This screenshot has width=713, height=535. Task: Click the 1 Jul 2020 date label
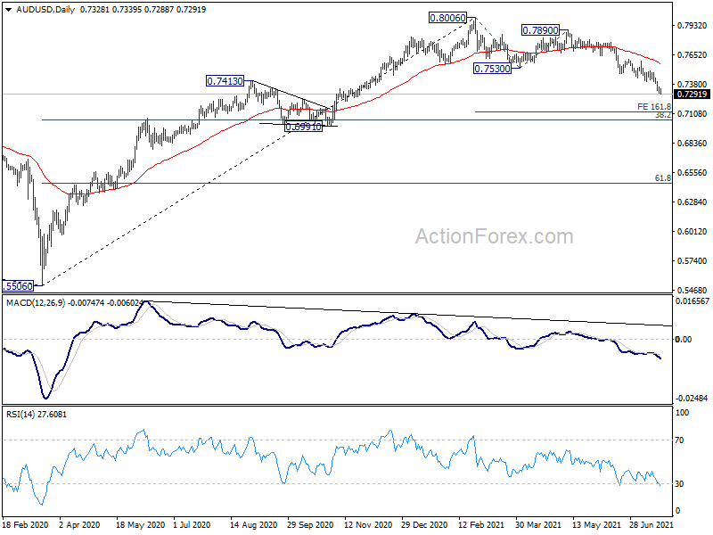[x=192, y=525]
